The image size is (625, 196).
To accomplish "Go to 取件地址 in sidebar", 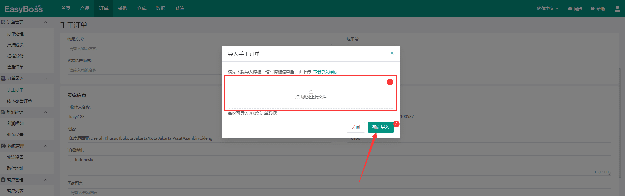I will click(15, 168).
